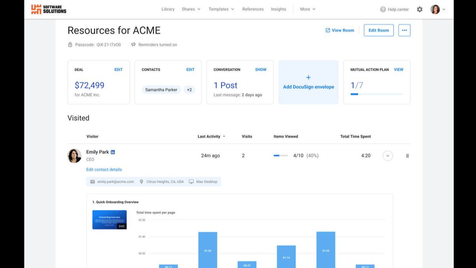Click the Mutual Action Plan progress bar
This screenshot has height=268, width=476.
[377, 94]
